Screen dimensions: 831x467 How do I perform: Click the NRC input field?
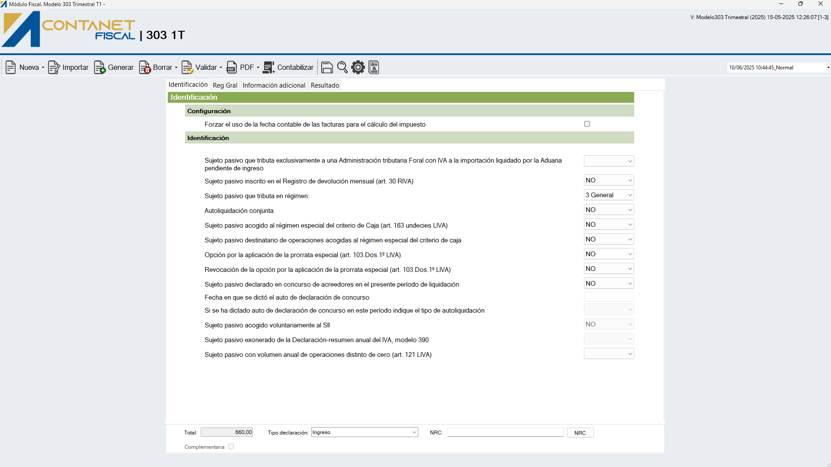click(x=505, y=432)
